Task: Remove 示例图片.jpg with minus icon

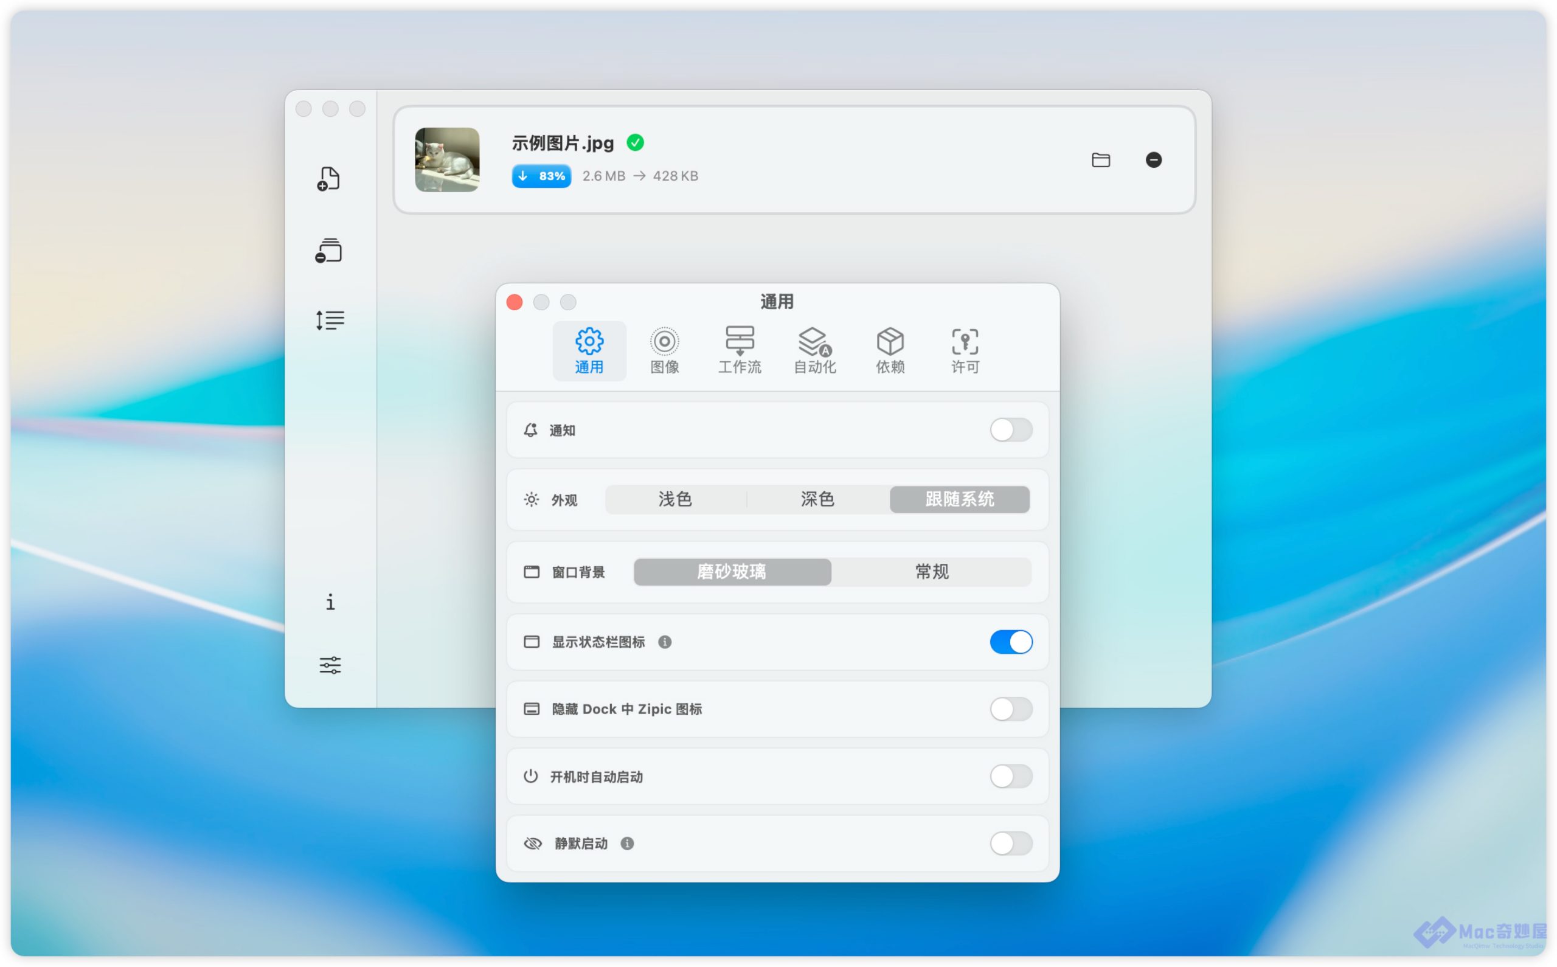Action: click(x=1154, y=160)
